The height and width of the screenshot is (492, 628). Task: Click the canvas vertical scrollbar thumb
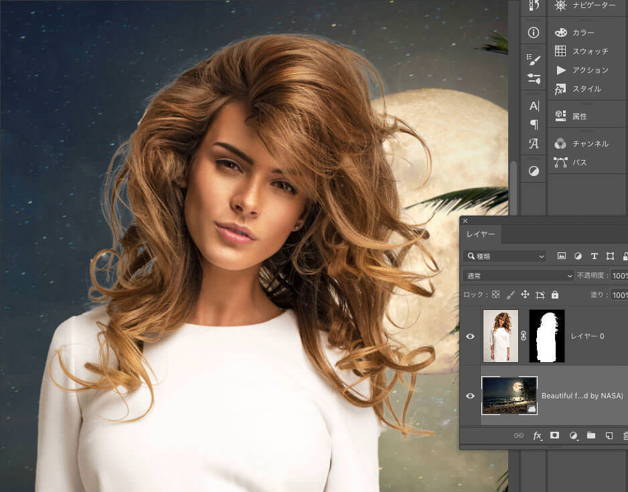click(514, 187)
